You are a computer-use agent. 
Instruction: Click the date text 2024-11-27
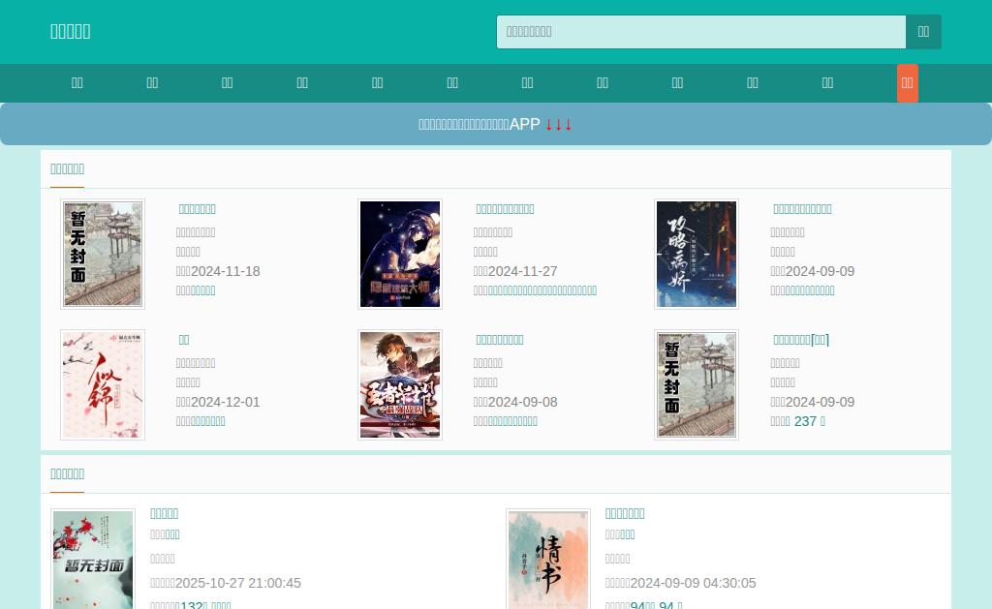point(522,271)
